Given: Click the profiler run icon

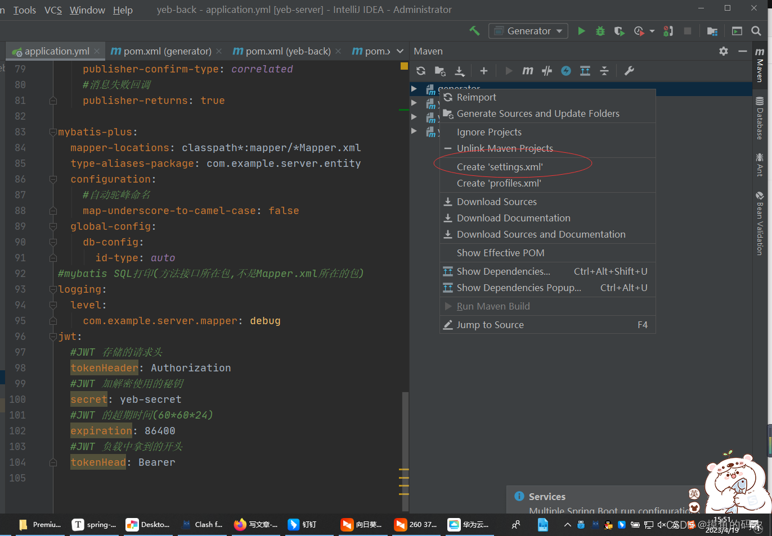Looking at the screenshot, I should tap(639, 31).
